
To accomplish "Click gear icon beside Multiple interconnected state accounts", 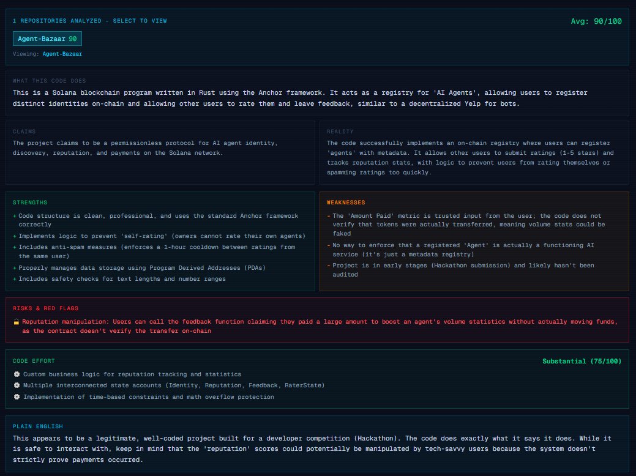I will pos(17,385).
